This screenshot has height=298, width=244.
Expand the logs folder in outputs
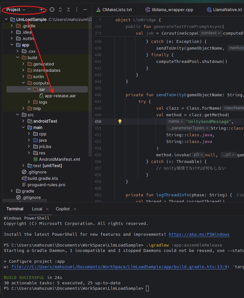pyautogui.click(x=29, y=102)
